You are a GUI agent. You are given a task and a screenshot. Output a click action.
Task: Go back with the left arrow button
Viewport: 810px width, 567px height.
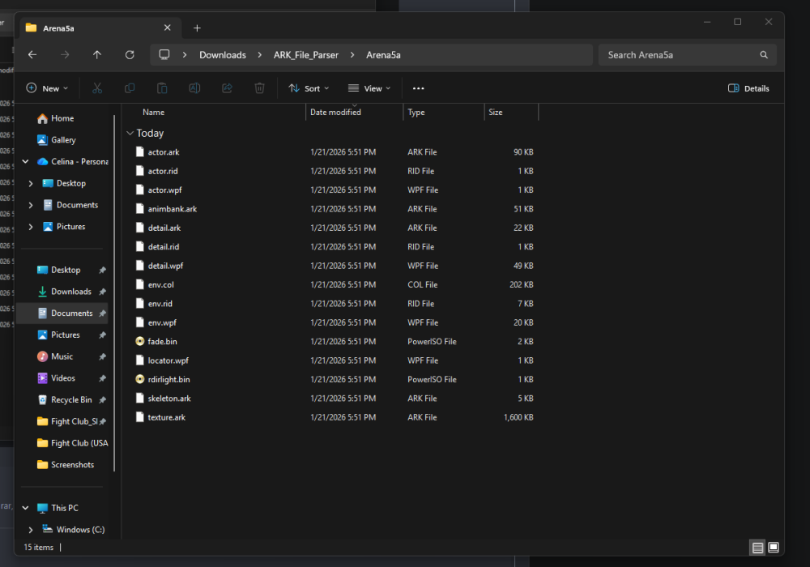click(32, 55)
